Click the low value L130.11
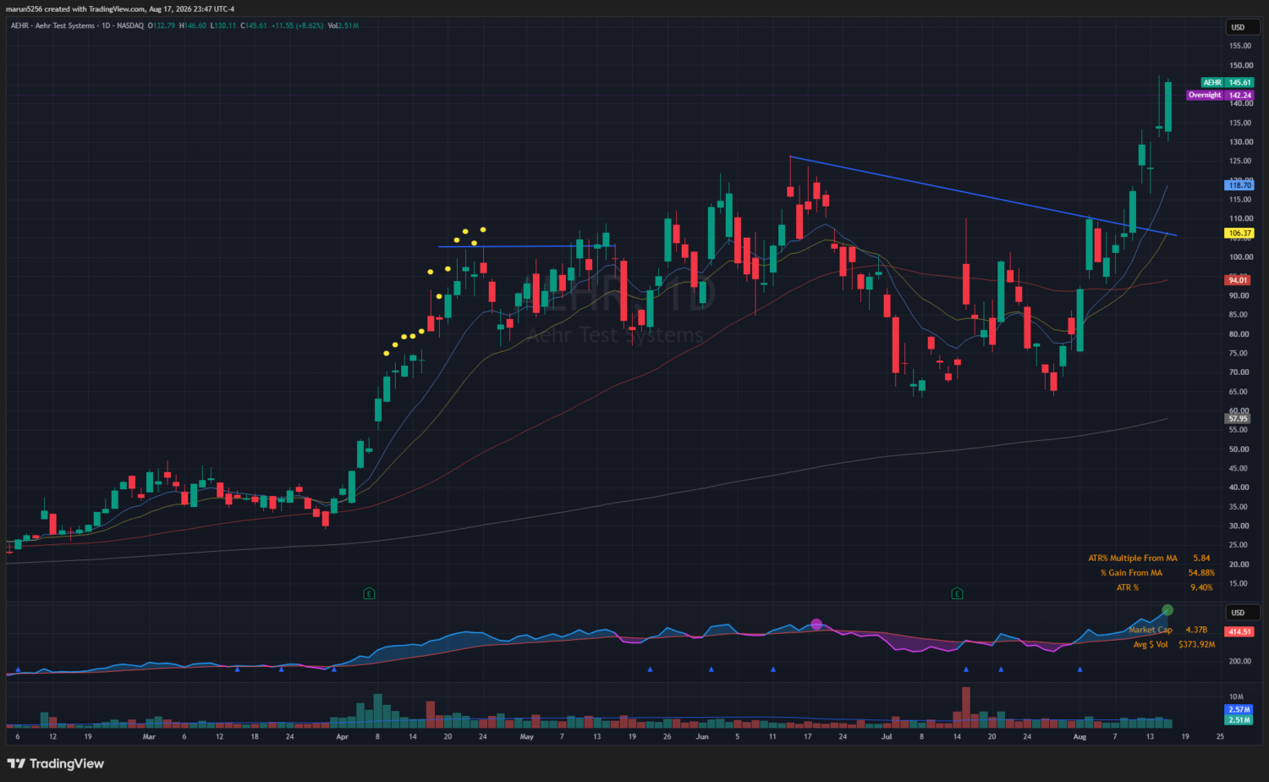 pos(223,25)
